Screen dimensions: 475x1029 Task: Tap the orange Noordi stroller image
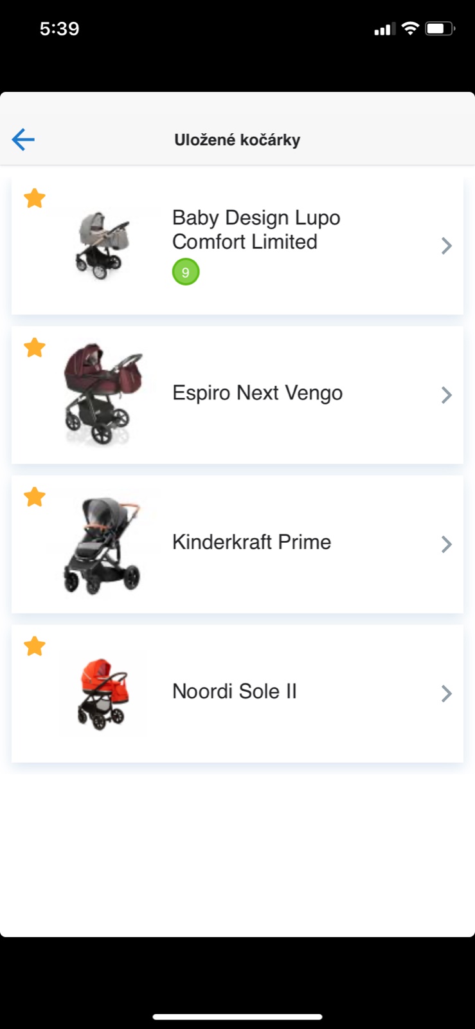pos(103,693)
